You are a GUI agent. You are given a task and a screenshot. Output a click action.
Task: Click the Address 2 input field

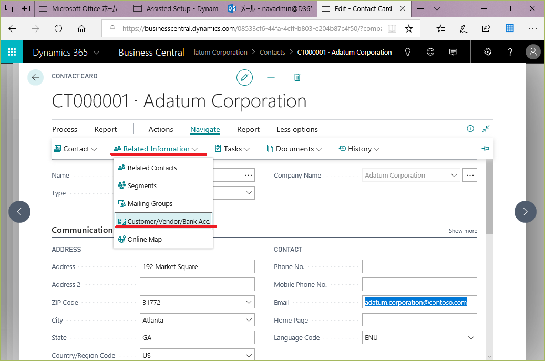coord(197,284)
